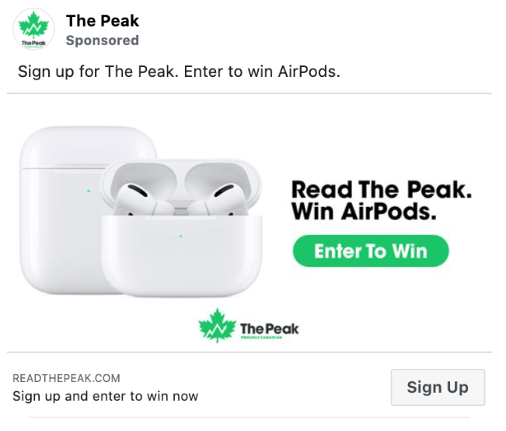Click the Sign Up button

438,387
